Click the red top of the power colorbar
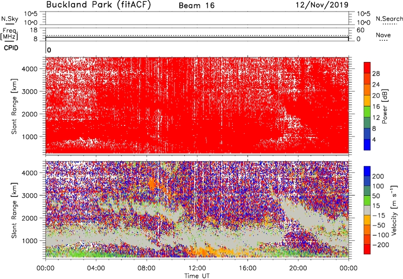This screenshot has width=403, height=279. click(367, 67)
